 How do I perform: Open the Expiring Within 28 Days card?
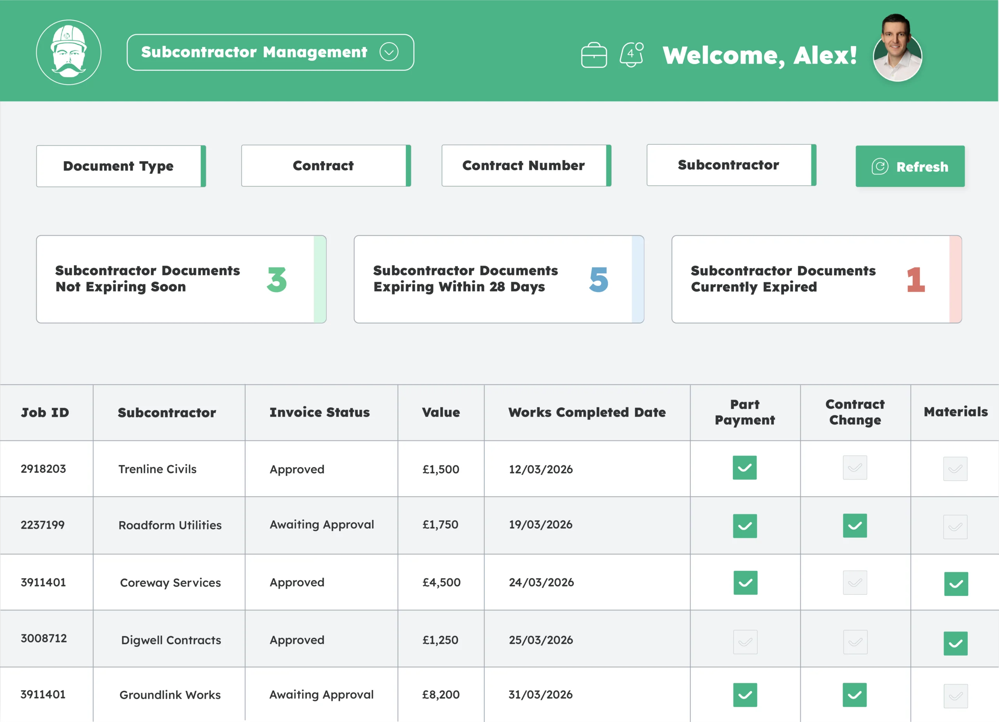[499, 279]
